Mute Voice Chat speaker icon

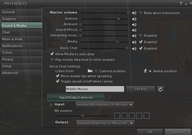pyautogui.click(x=134, y=49)
